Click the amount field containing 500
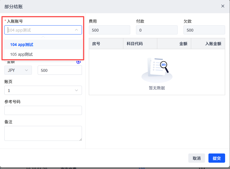 click(x=60, y=70)
